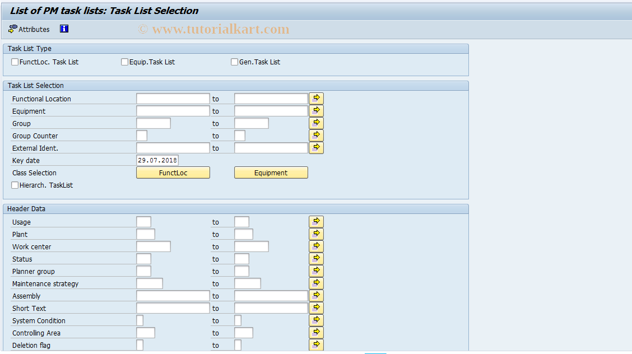Open multiple selection for External Ident.
Screen dimensions: 632x354
click(317, 148)
